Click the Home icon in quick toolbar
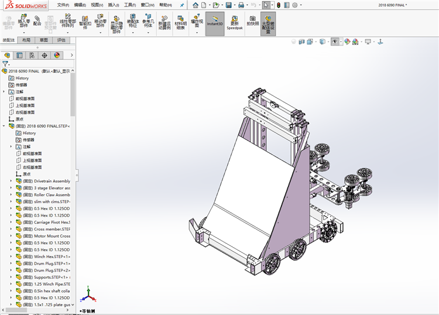 coord(196,5)
